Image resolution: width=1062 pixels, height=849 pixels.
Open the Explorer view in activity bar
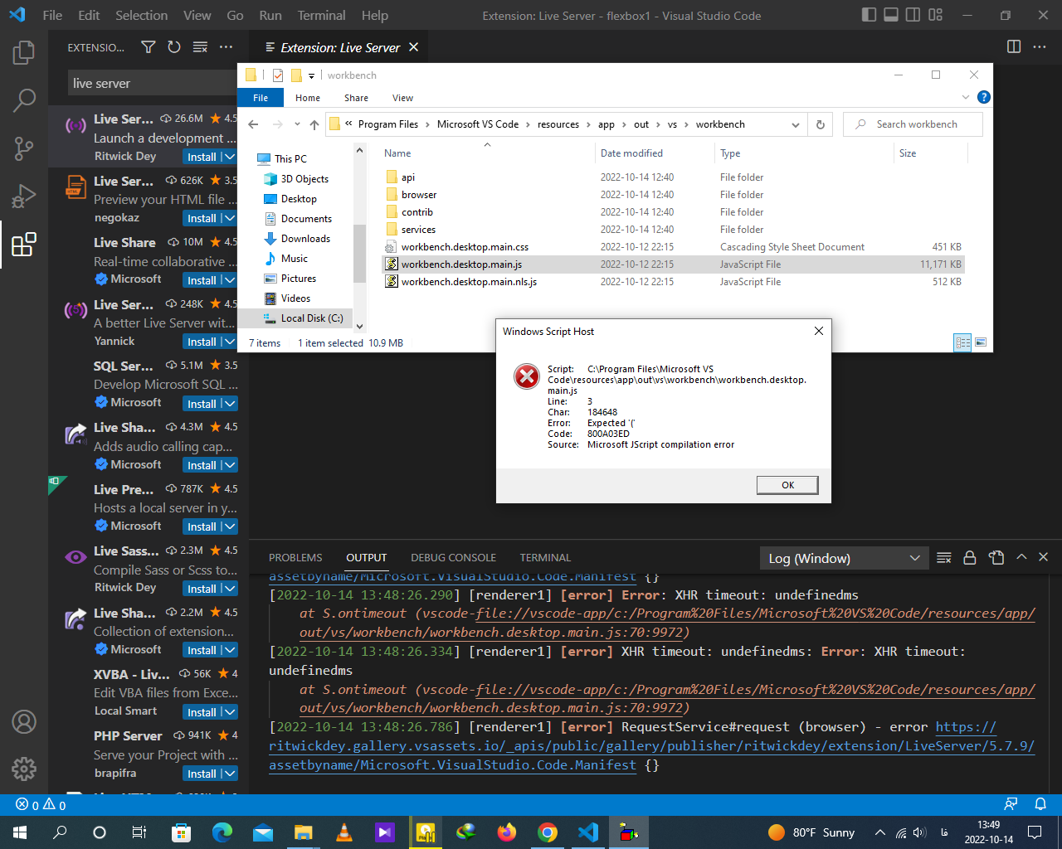pos(24,53)
